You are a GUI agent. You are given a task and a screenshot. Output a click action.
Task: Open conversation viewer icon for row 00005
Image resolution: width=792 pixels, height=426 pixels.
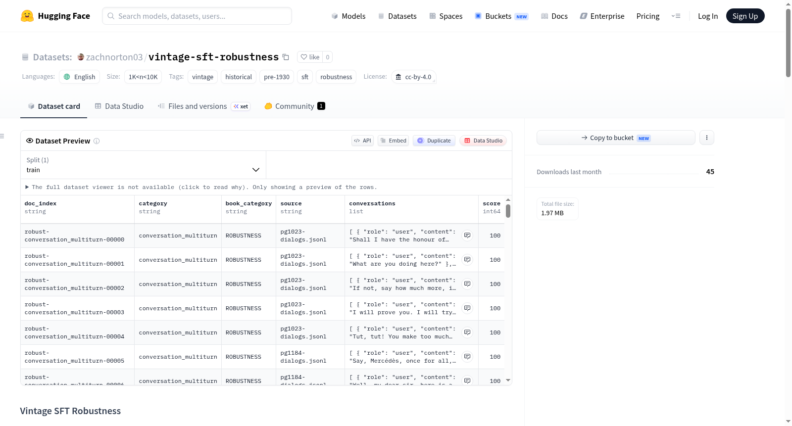click(x=467, y=357)
